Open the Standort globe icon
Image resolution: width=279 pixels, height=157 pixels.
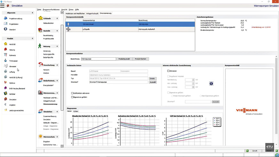[5, 29]
